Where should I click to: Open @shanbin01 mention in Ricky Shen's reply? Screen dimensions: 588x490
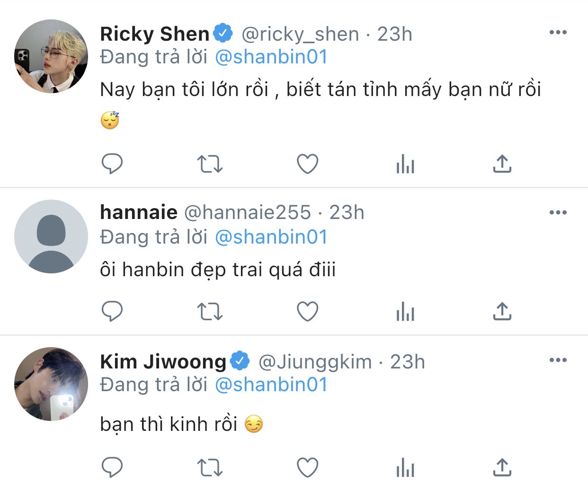coord(271,57)
